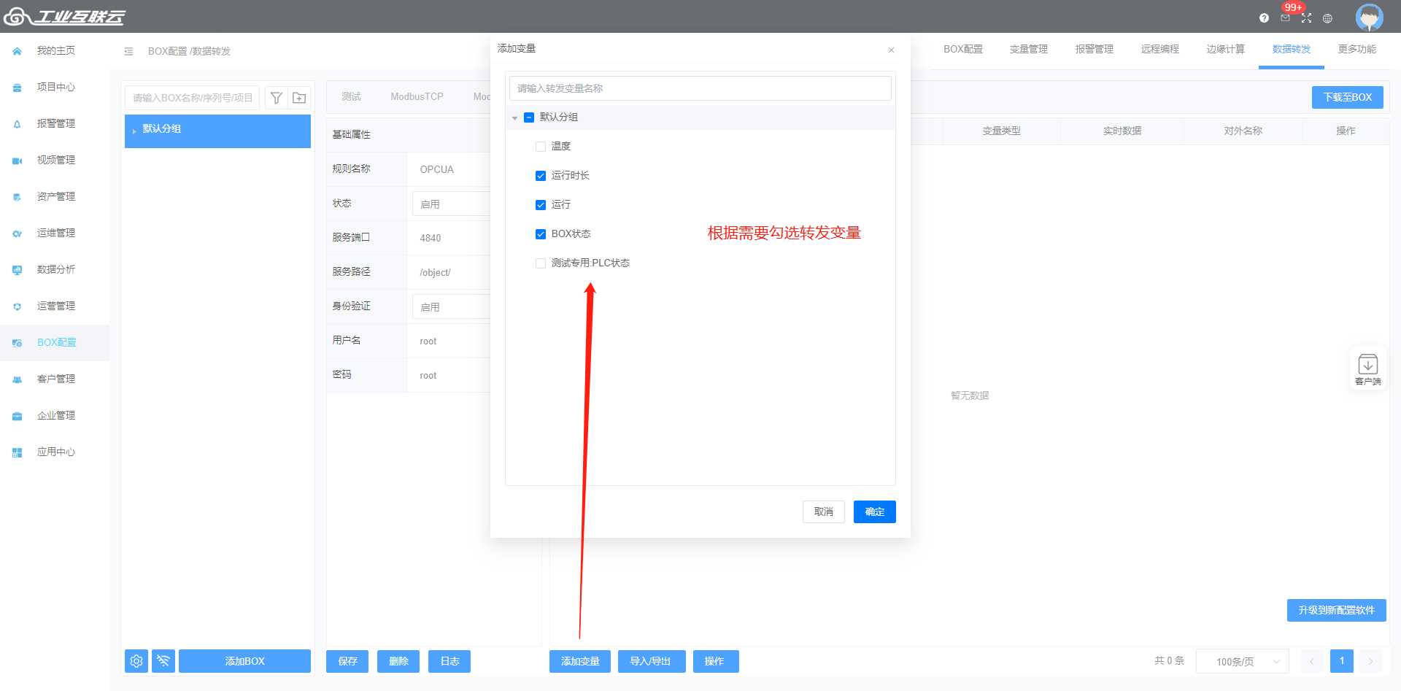Click the 企业管理 briefcase icon
Image resolution: width=1401 pixels, height=691 pixels.
click(x=17, y=416)
